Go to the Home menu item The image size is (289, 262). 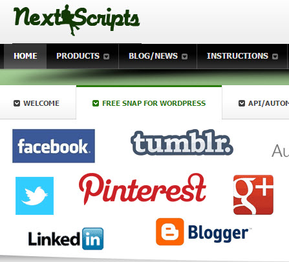[x=25, y=56]
